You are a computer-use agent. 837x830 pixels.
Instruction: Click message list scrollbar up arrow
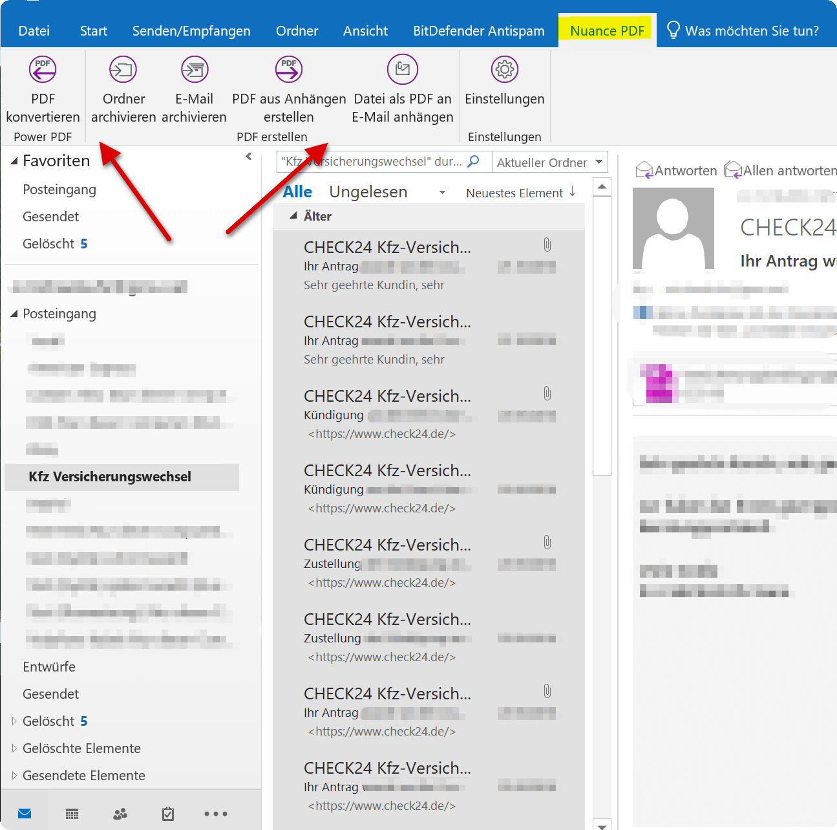tap(602, 187)
